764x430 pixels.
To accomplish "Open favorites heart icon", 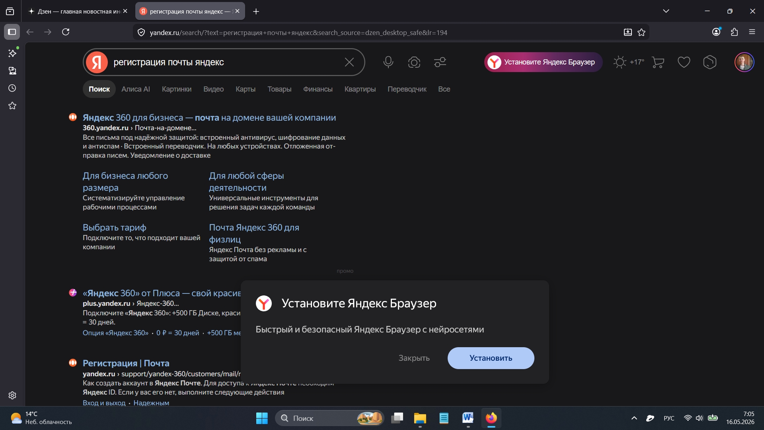I will [684, 62].
